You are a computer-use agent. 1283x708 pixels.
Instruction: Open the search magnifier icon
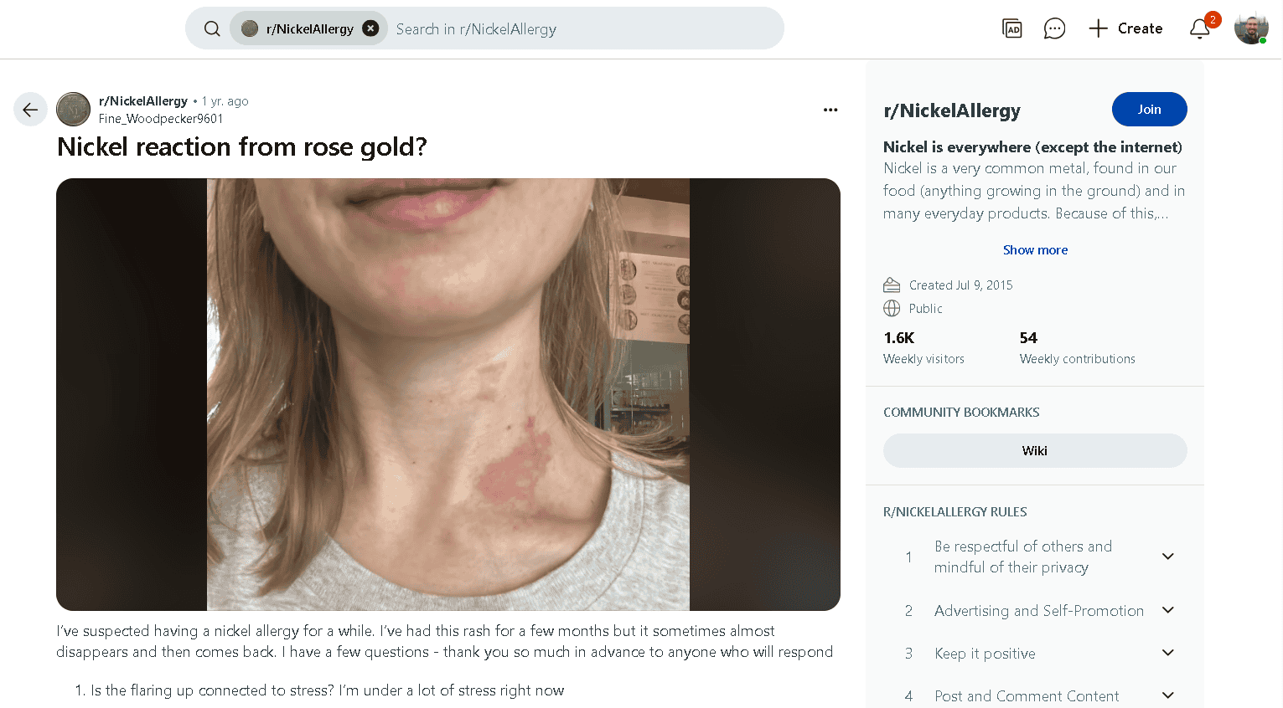click(x=211, y=28)
